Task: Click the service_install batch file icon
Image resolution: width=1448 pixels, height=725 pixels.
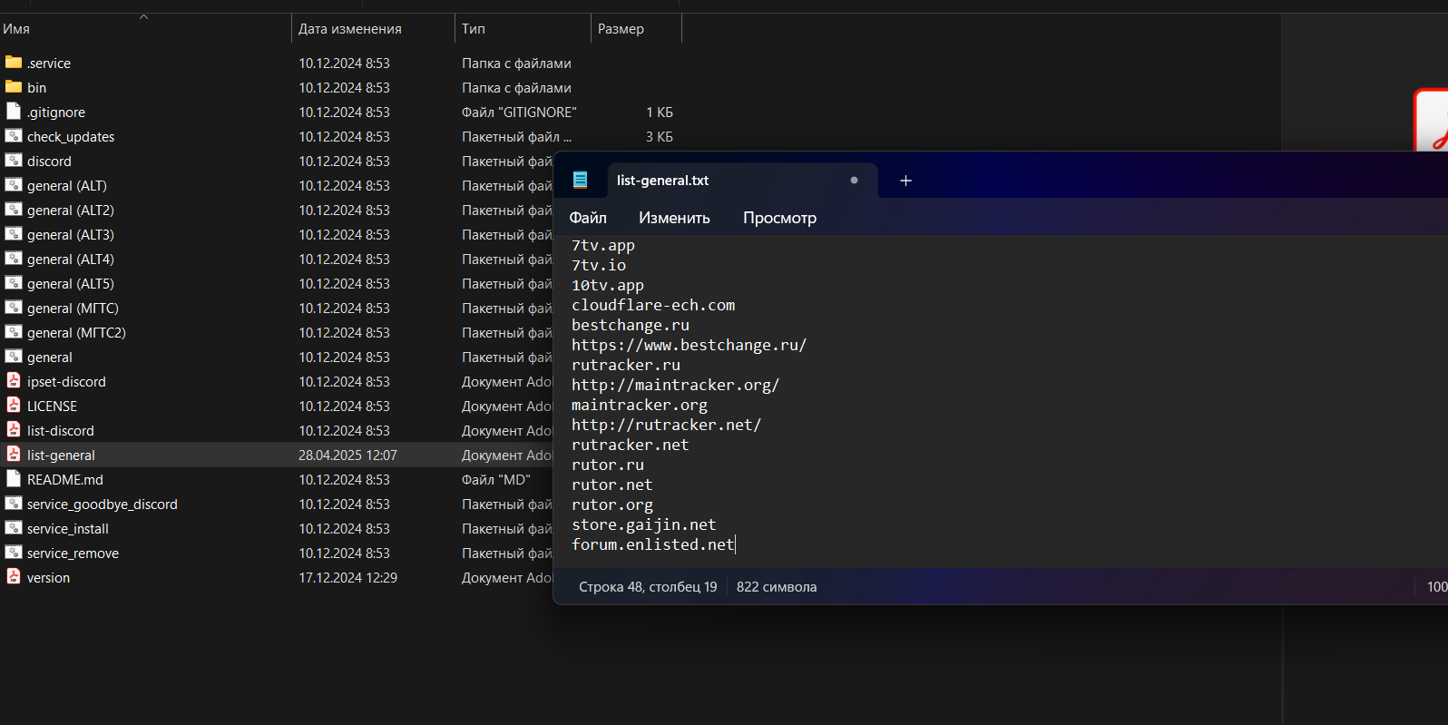Action: (x=14, y=528)
